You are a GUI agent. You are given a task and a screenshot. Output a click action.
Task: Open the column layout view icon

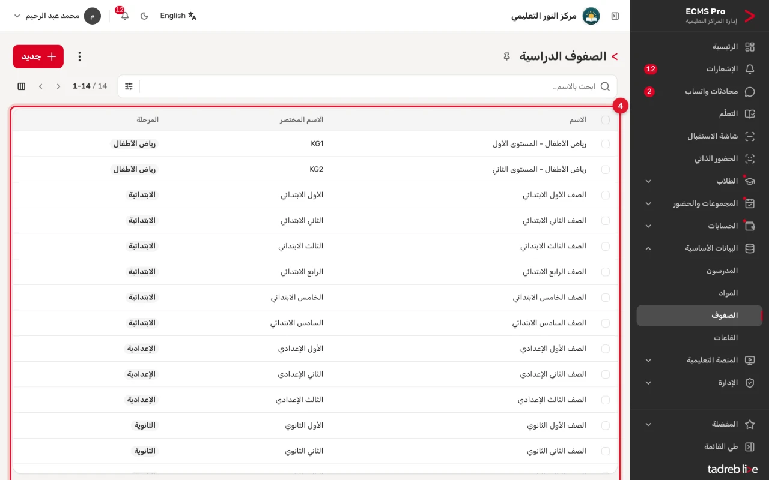tap(22, 86)
